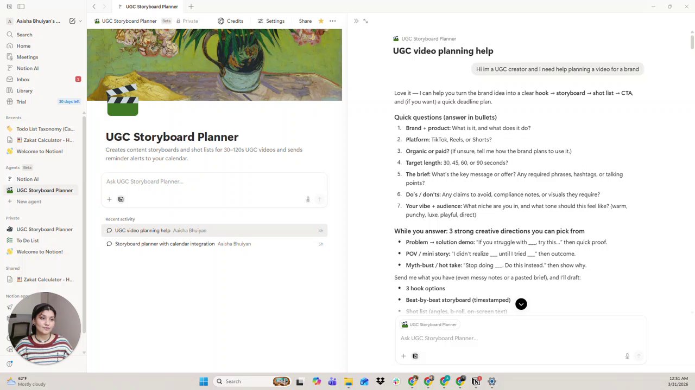Add a new tab with plus
Screen dimensions: 695x390
(191, 6)
